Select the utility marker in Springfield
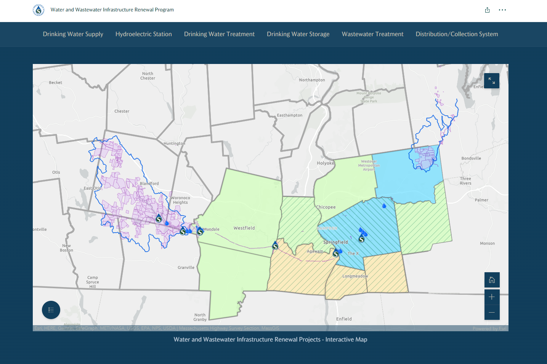This screenshot has width=547, height=364. [361, 239]
